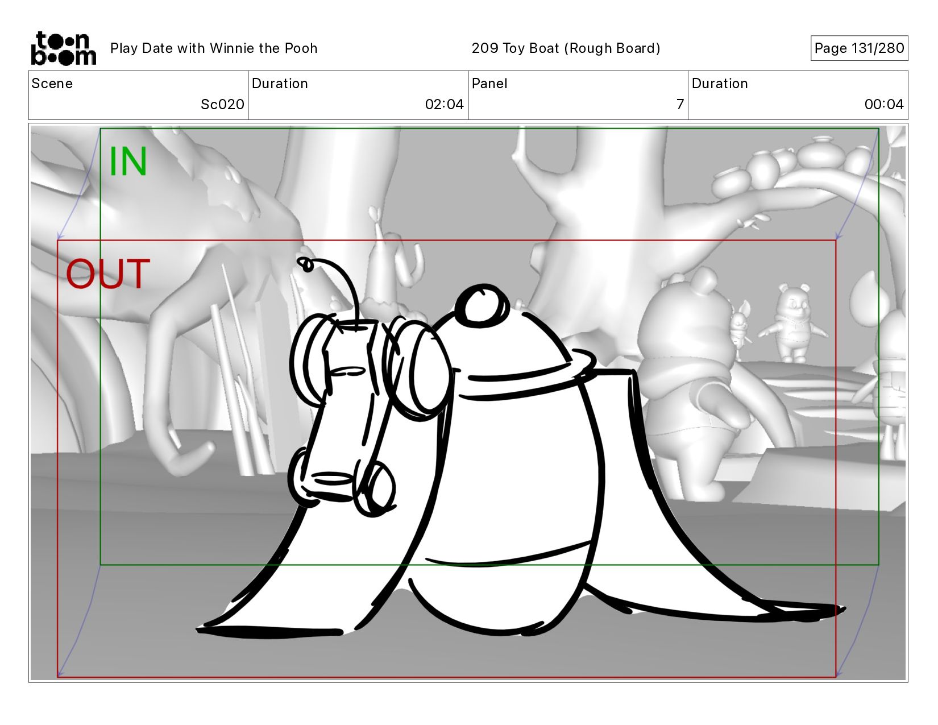
Task: Click the 'Duration' label beside Scene
Action: tap(280, 84)
